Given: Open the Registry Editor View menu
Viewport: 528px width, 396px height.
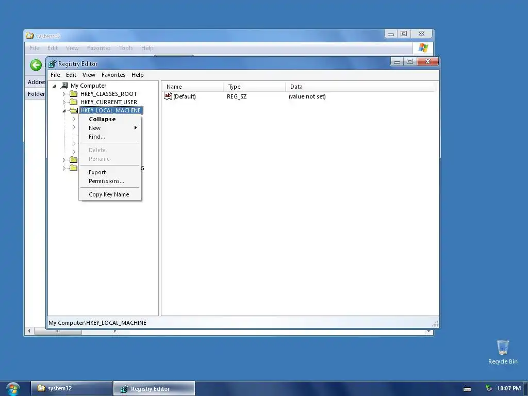Looking at the screenshot, I should (x=89, y=75).
